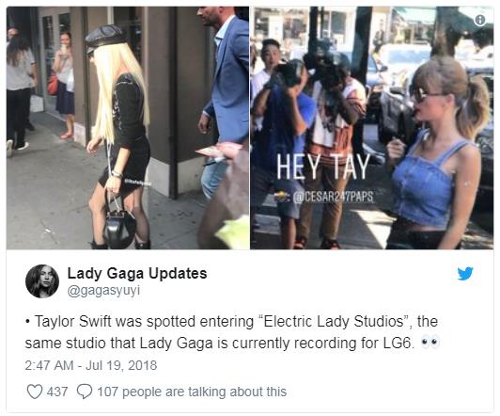Click the 437 likes count
The width and height of the screenshot is (500, 416).
coord(57,392)
